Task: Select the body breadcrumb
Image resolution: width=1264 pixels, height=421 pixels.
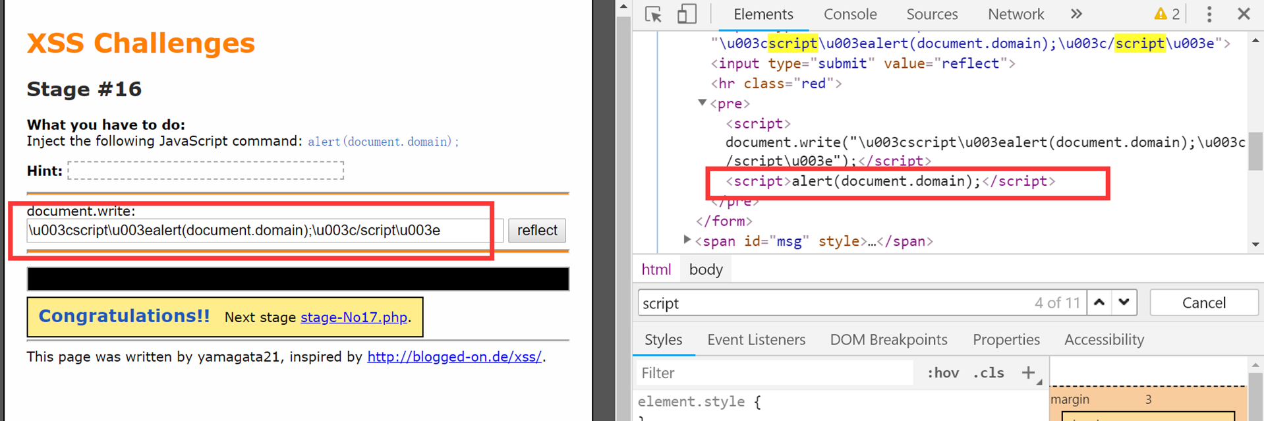Action: (706, 269)
